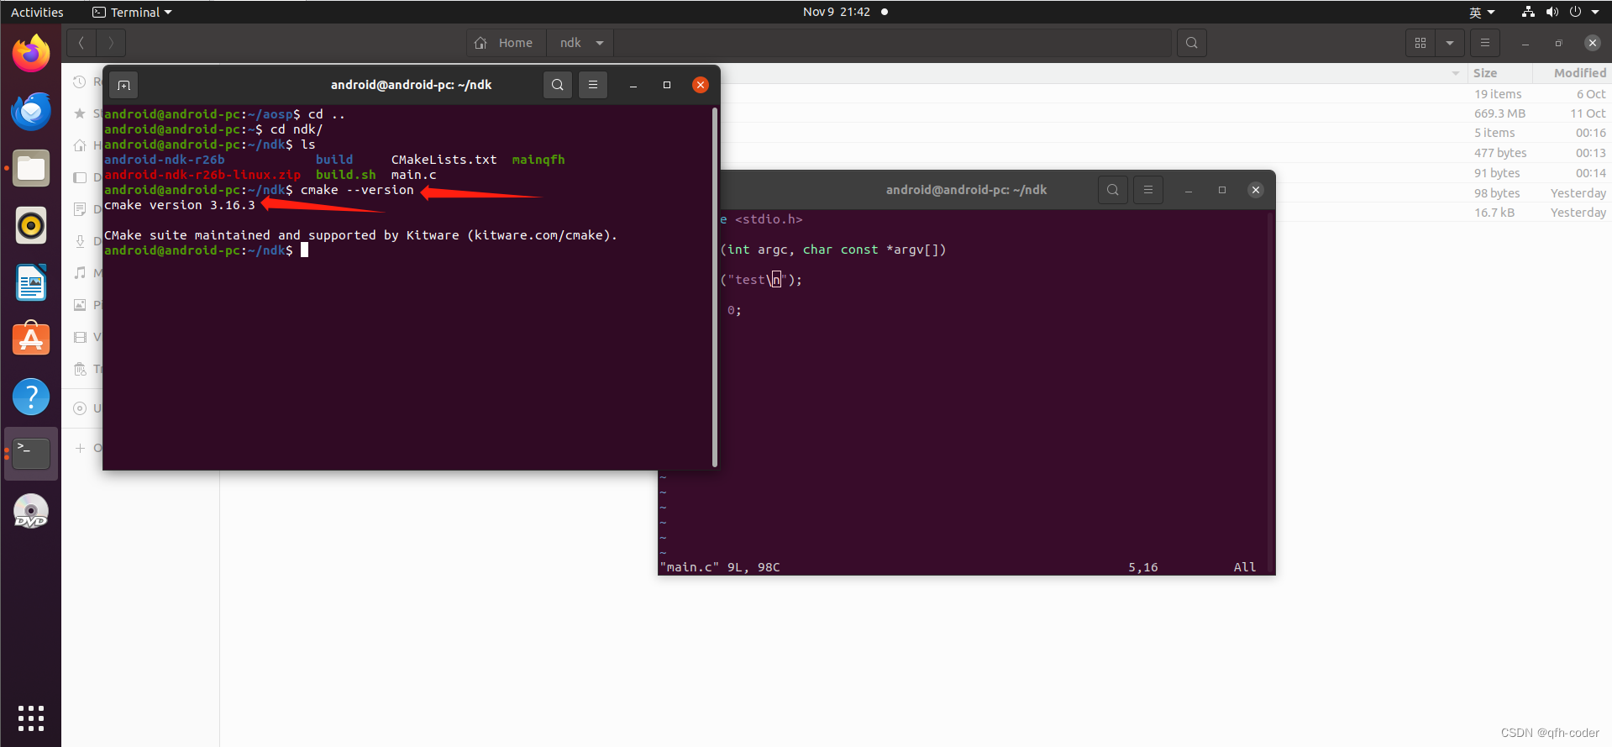Open the clock showing Nov 9 21:42
This screenshot has height=747, width=1612.
pos(837,12)
